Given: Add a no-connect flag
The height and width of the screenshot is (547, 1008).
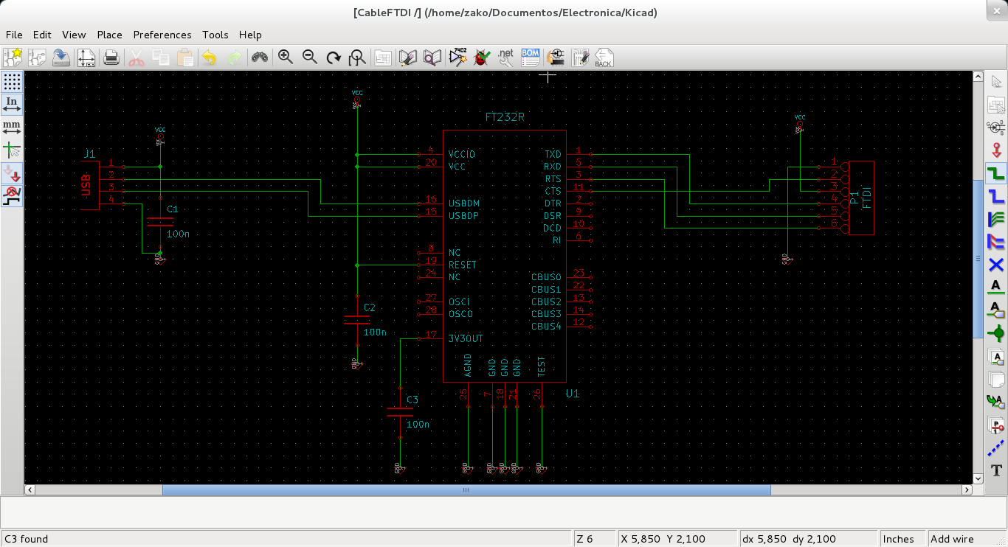Looking at the screenshot, I should (995, 265).
